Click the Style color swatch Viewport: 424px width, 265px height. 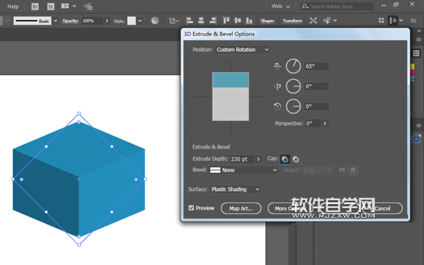pyautogui.click(x=131, y=21)
